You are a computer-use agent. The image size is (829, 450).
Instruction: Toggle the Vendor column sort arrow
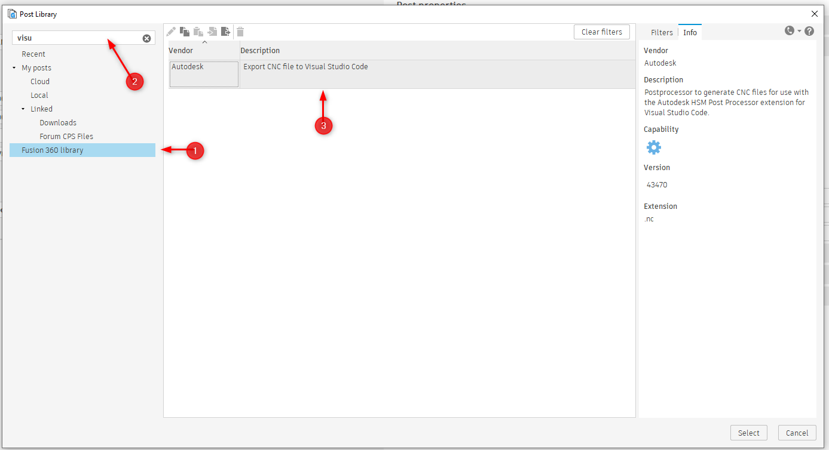(204, 41)
